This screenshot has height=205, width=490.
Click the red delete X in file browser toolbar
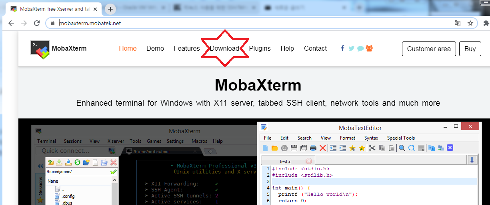(x=113, y=162)
